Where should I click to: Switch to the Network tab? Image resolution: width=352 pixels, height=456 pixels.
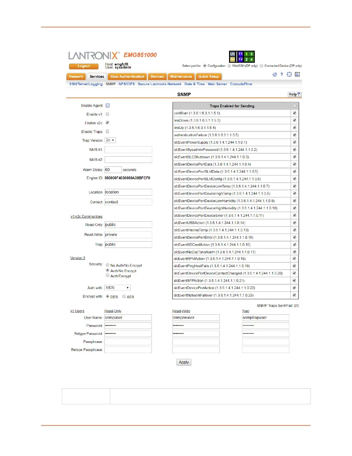pyautogui.click(x=76, y=77)
